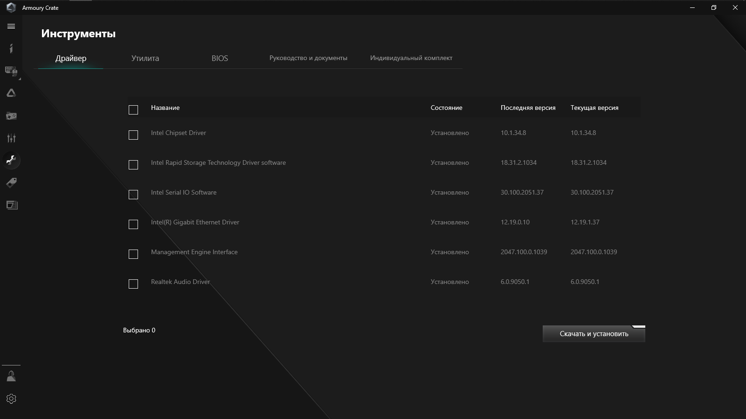
Task: Open Aura Sync triangle icon
Action: [11, 93]
